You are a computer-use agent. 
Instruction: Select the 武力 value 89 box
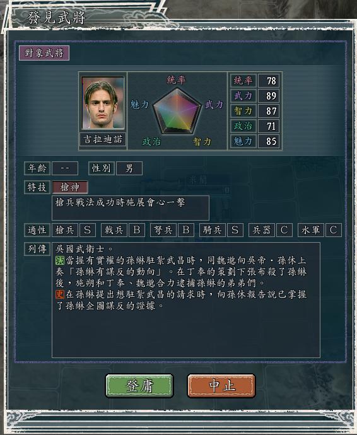pos(269,96)
